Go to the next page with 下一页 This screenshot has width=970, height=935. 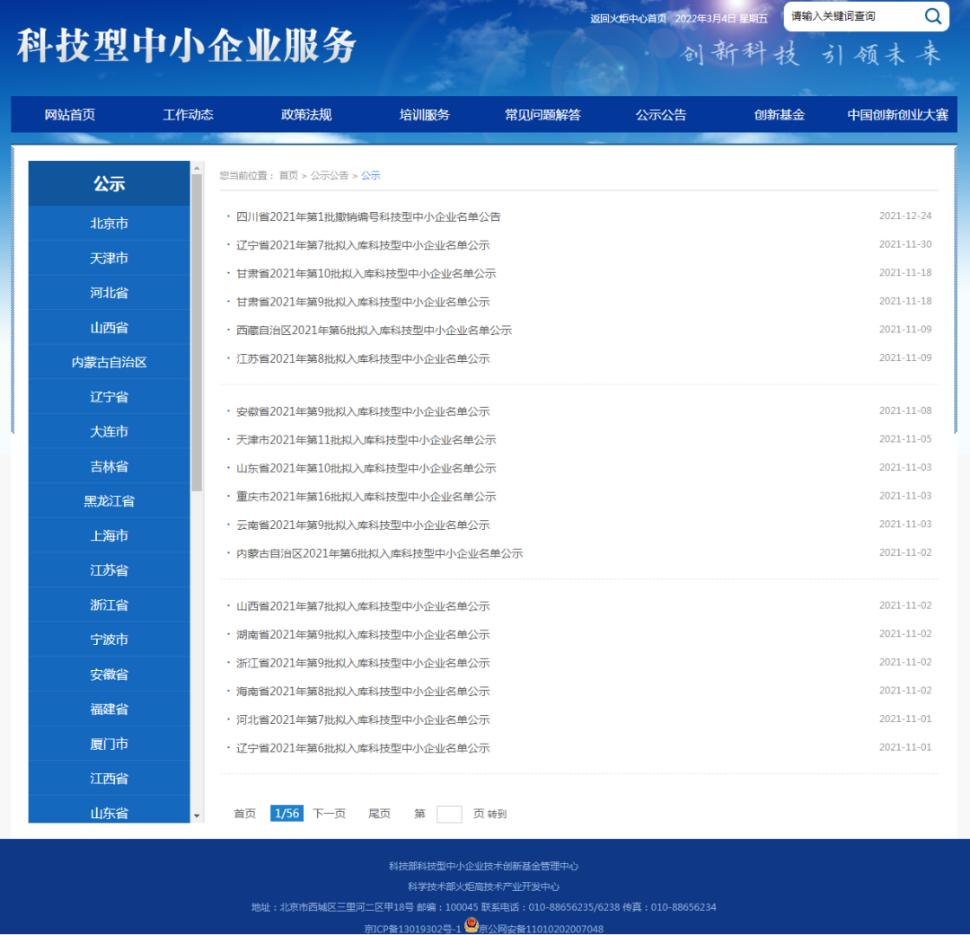329,813
